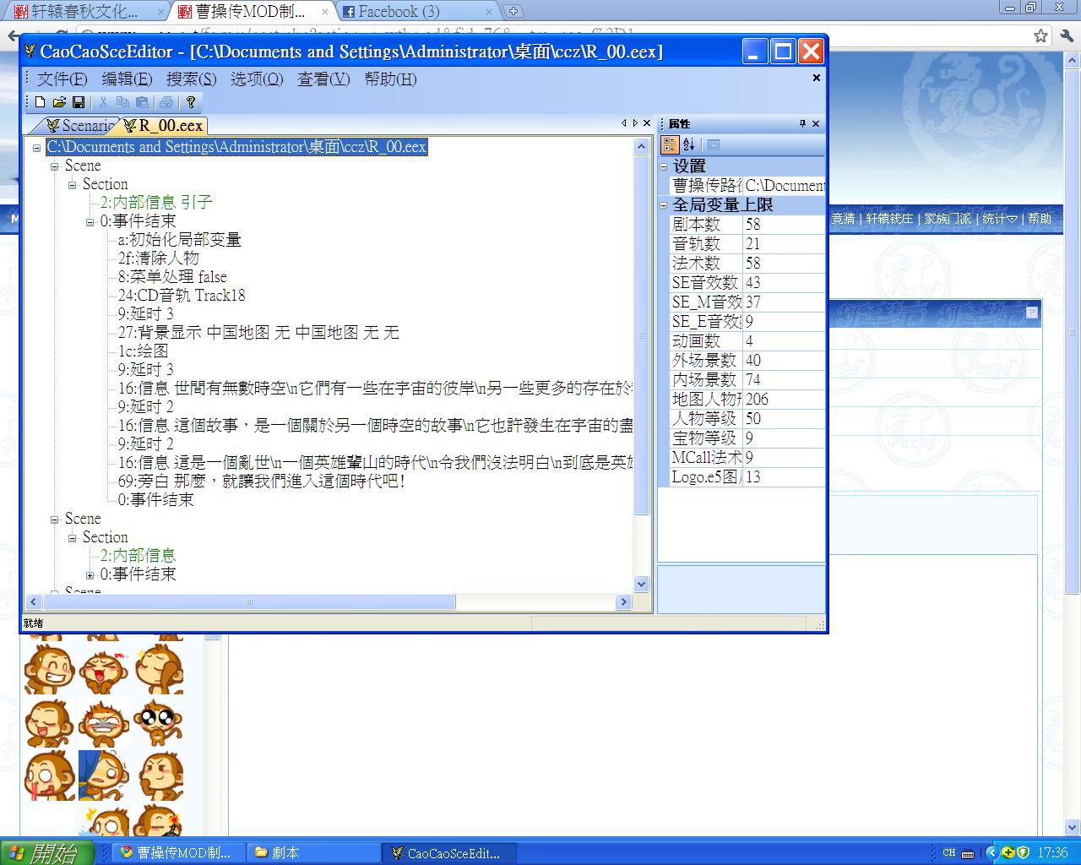Select the '2f:清除人物' tree item
Image resolution: width=1081 pixels, height=865 pixels.
click(158, 258)
